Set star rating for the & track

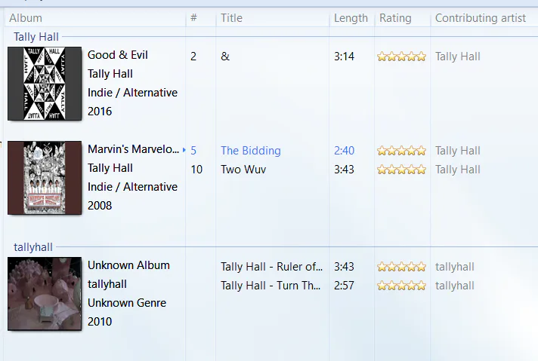click(x=401, y=57)
